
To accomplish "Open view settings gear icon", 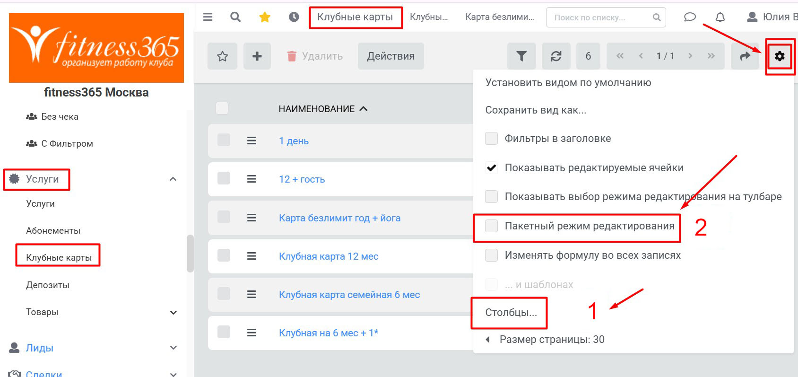I will pos(780,56).
